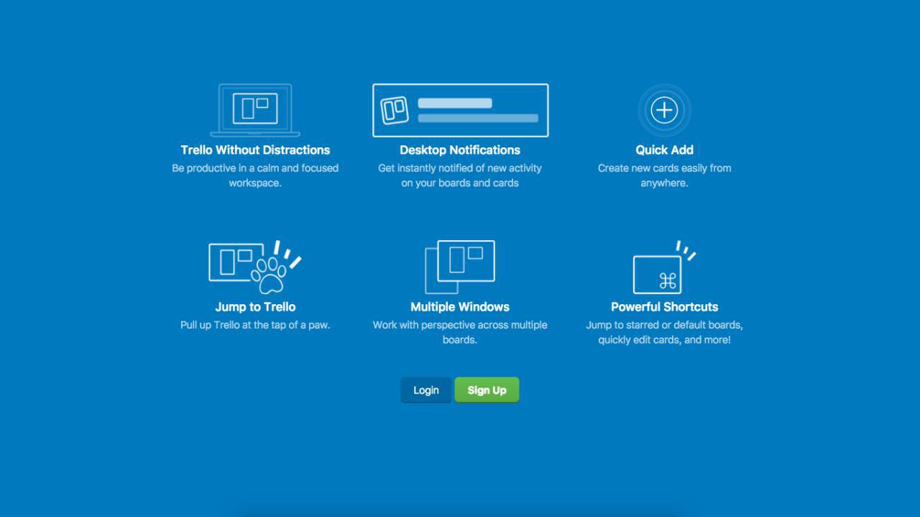Click the Quick Add plus circle icon
920x517 pixels.
pos(664,110)
